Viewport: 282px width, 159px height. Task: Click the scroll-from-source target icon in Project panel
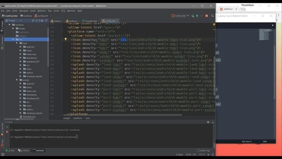[x=33, y=21]
